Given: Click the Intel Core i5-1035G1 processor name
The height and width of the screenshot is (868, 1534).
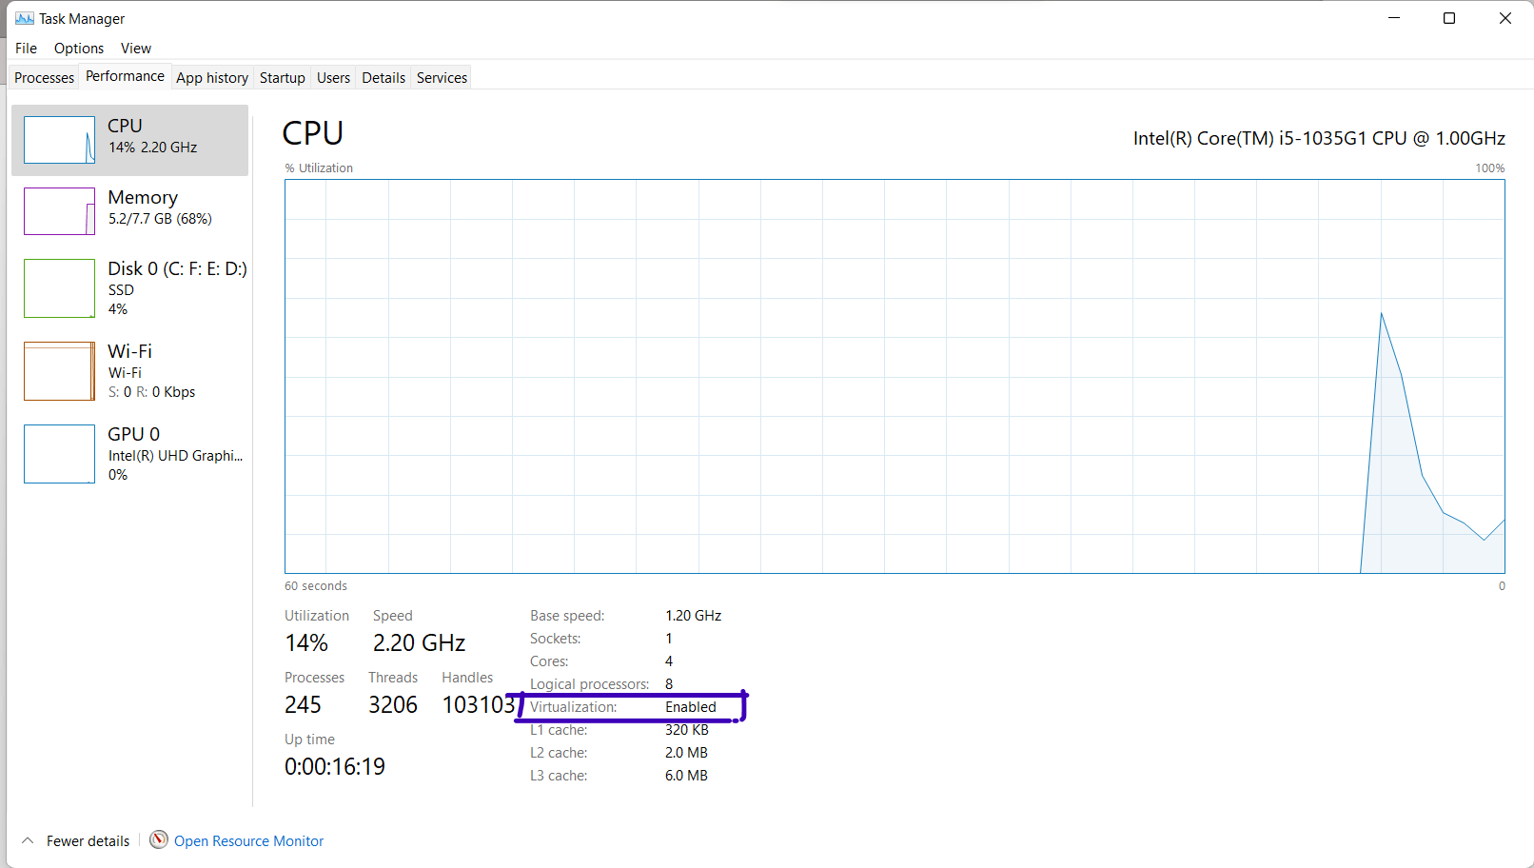Looking at the screenshot, I should (x=1319, y=138).
